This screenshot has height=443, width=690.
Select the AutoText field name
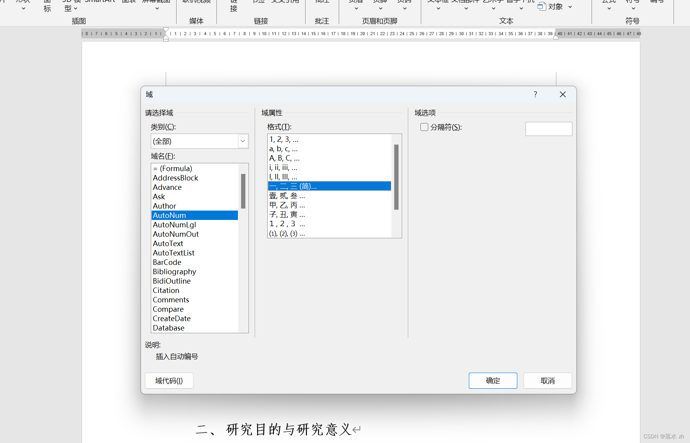[195, 243]
